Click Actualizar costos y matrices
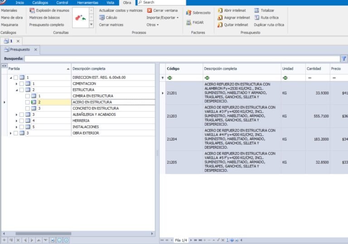The height and width of the screenshot is (244, 348). tap(121, 10)
